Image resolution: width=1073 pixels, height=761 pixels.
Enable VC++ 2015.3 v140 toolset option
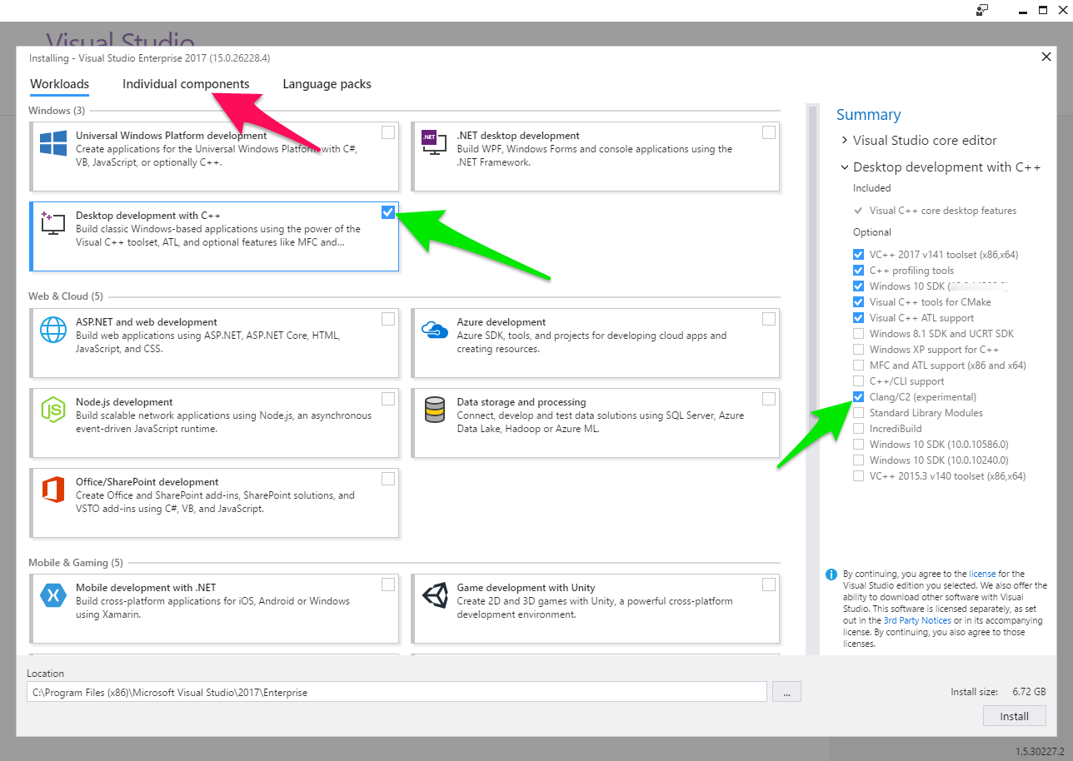[858, 476]
